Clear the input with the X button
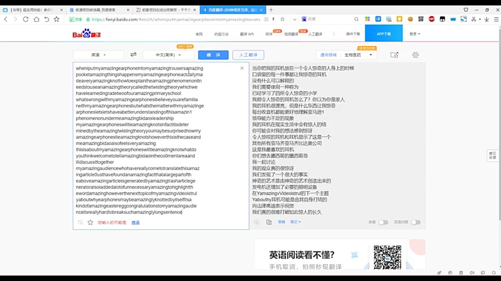 (x=241, y=68)
